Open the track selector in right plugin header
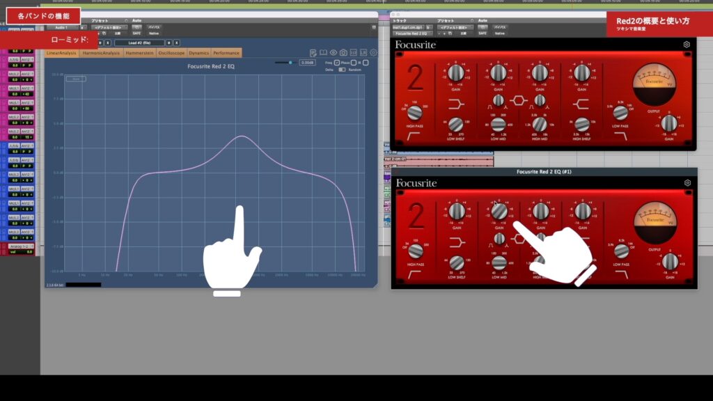The image size is (713, 401). 408,27
